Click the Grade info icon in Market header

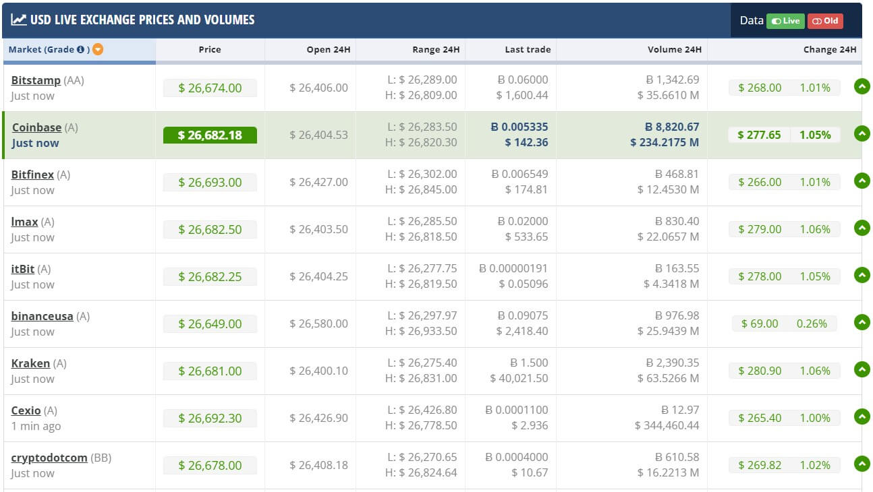(81, 49)
